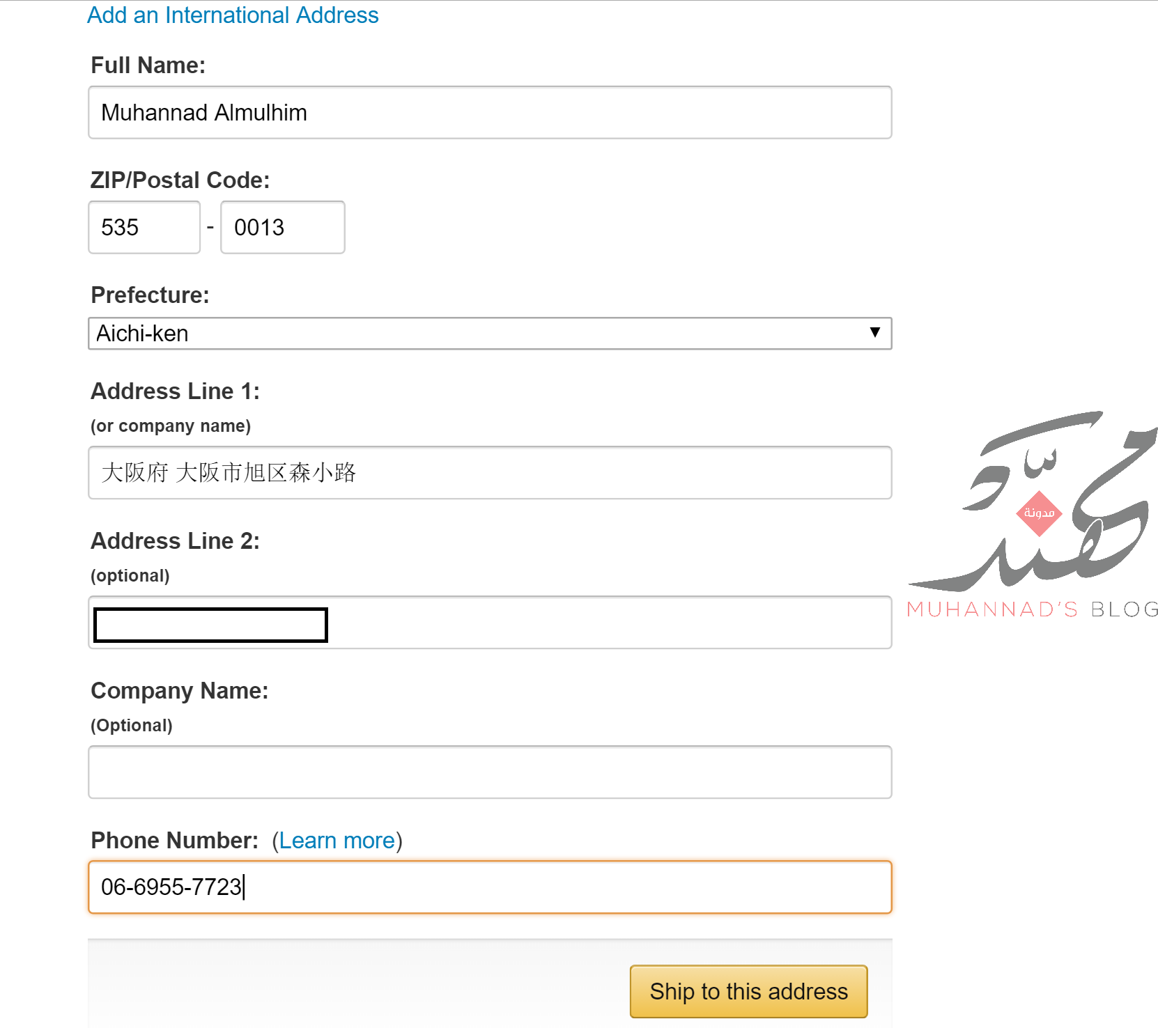Click into the Address Line 2 input field
The width and height of the screenshot is (1158, 1028).
[490, 623]
